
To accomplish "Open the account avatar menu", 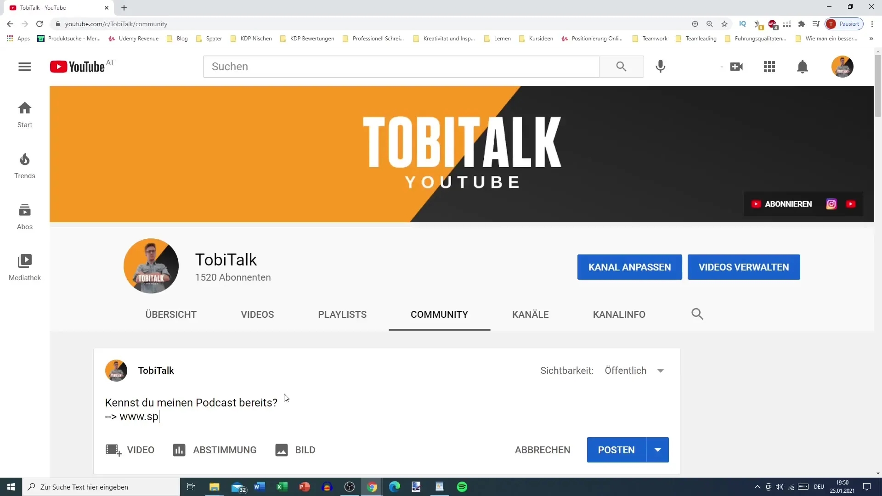I will pos(842,67).
